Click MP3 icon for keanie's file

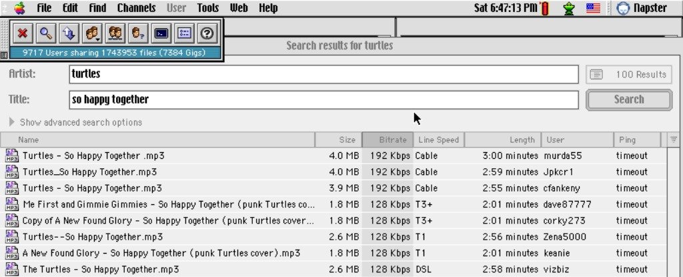coord(12,253)
